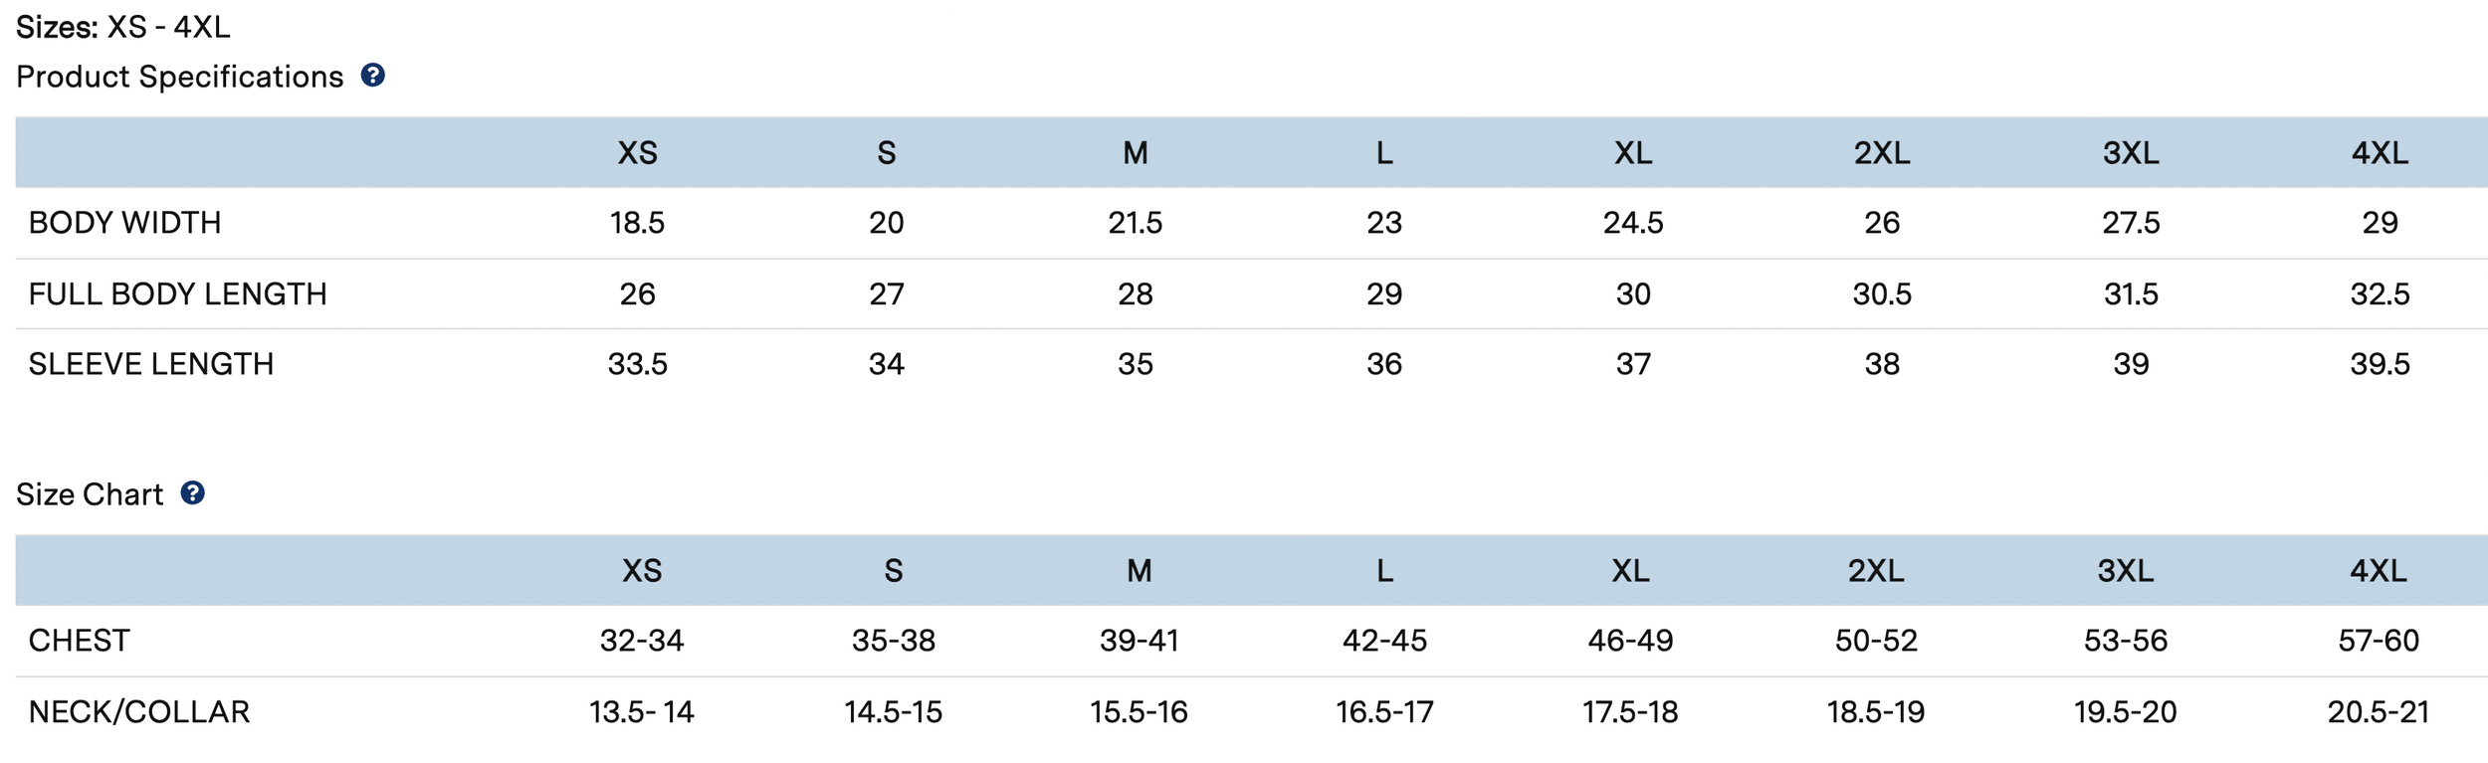Click the 57-60 chest value for 4XL
The image size is (2488, 763).
[2379, 641]
